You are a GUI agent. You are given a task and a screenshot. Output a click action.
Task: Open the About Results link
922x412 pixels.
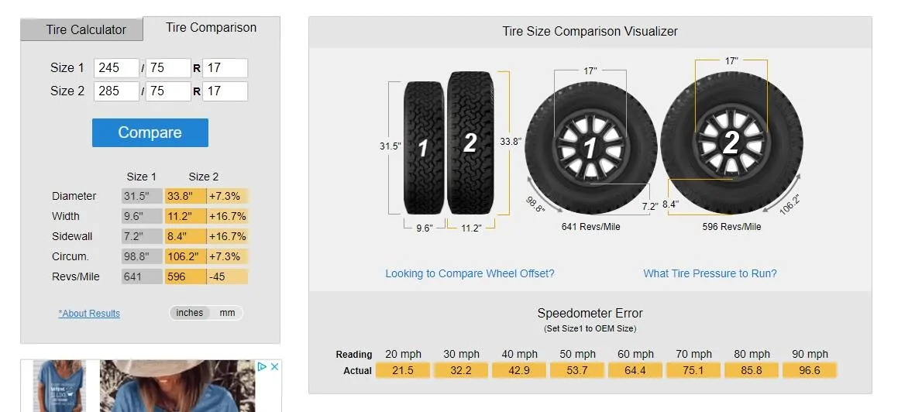tap(89, 314)
